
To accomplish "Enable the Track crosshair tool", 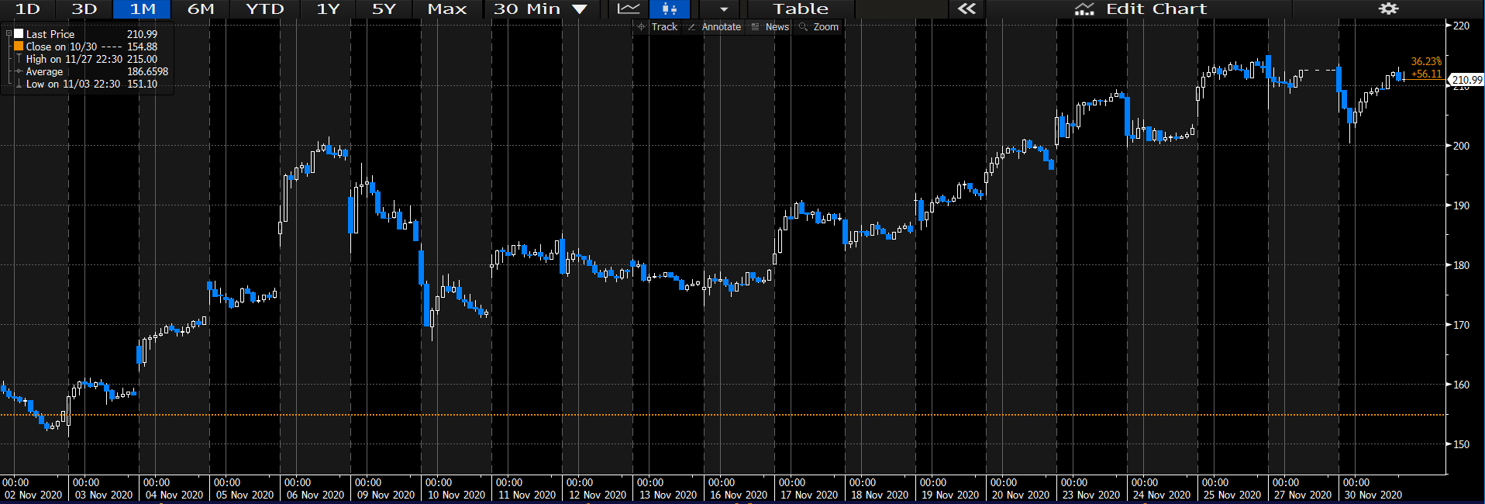I will tap(657, 27).
